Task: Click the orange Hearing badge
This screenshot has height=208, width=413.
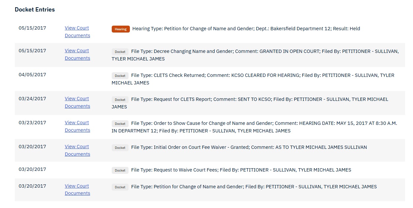Action: point(120,29)
